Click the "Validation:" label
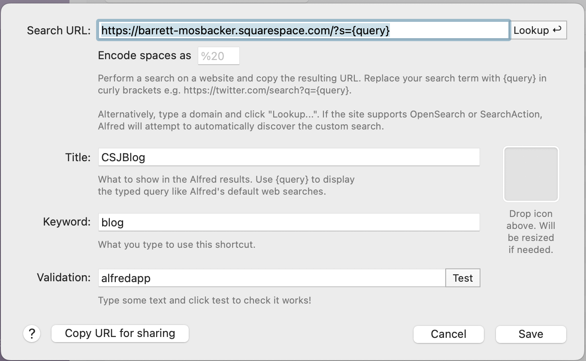Image resolution: width=586 pixels, height=361 pixels. [64, 277]
